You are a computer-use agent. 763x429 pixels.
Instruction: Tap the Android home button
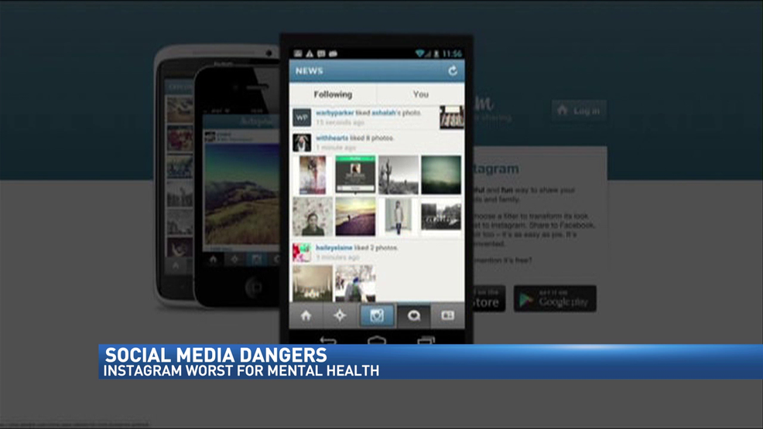[377, 339]
